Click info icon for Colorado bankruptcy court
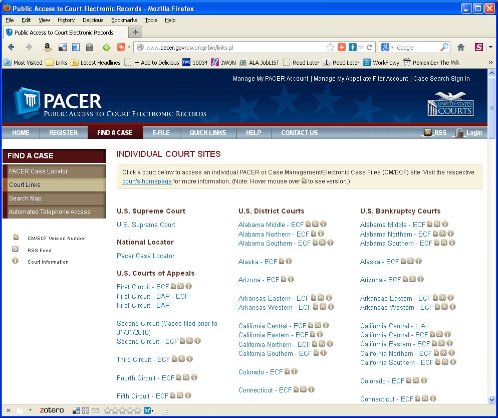 click(x=424, y=380)
